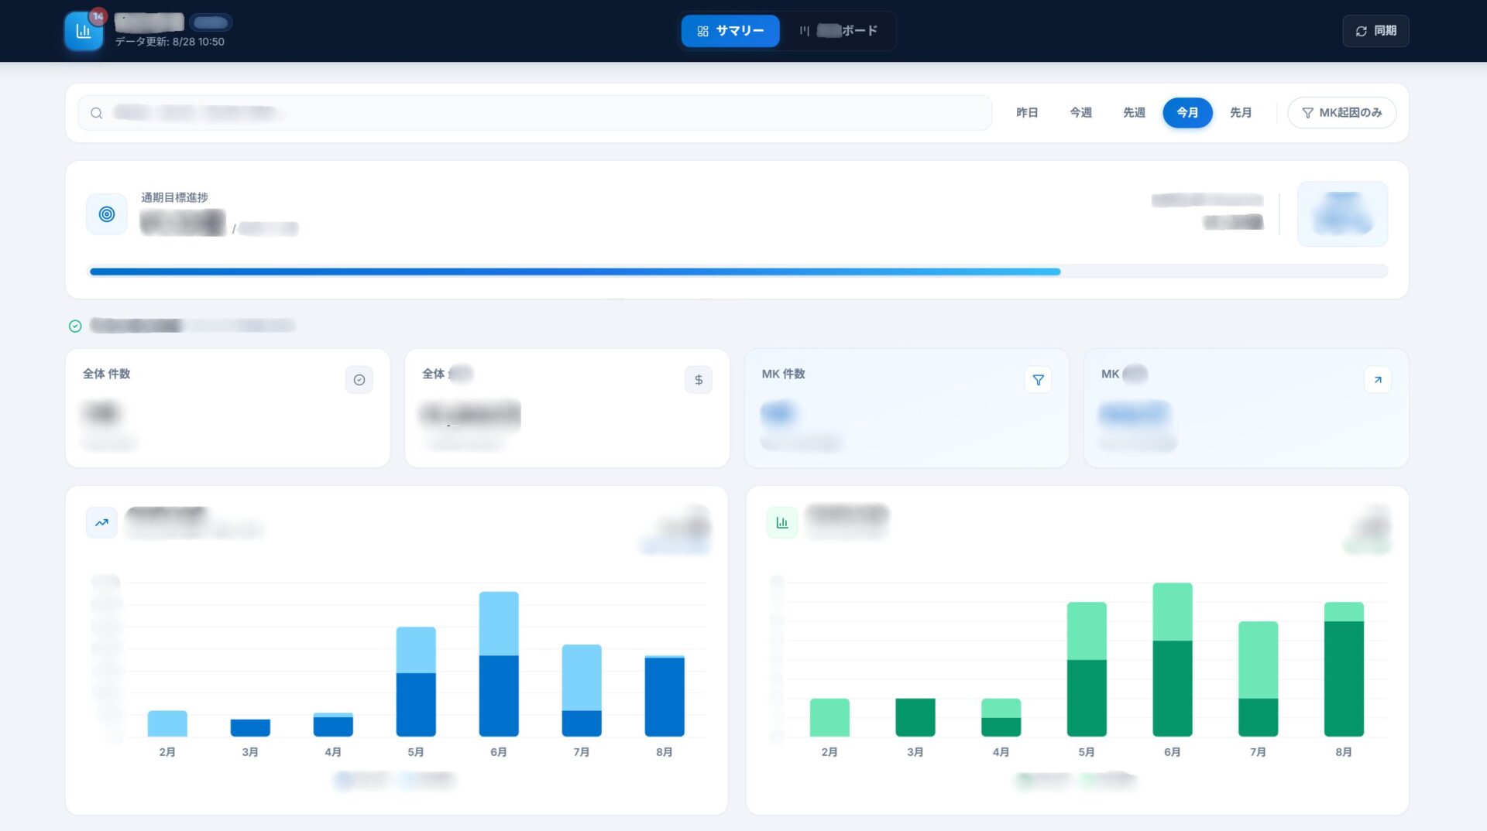This screenshot has width=1487, height=831.
Task: Click the green check circle status icon
Action: pyautogui.click(x=75, y=326)
